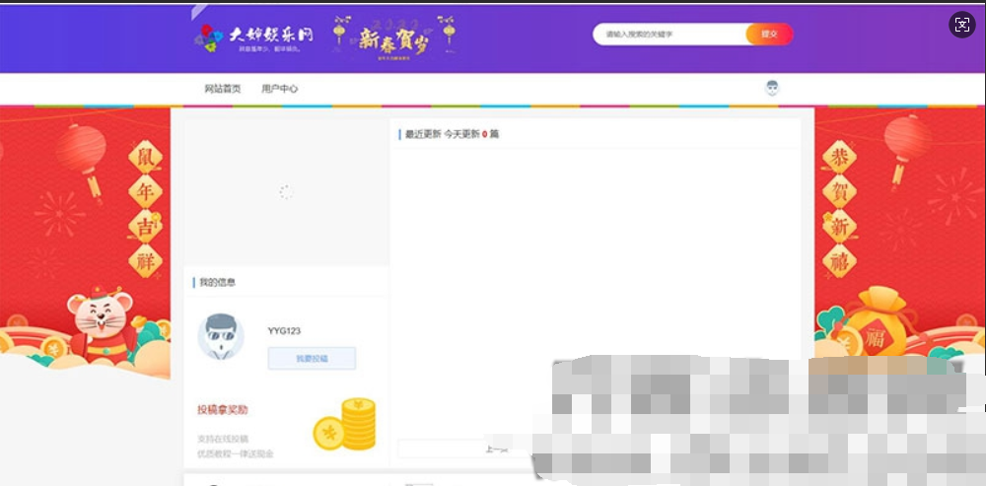Go to the 用户中心 menu item
The height and width of the screenshot is (486, 986).
[x=280, y=89]
